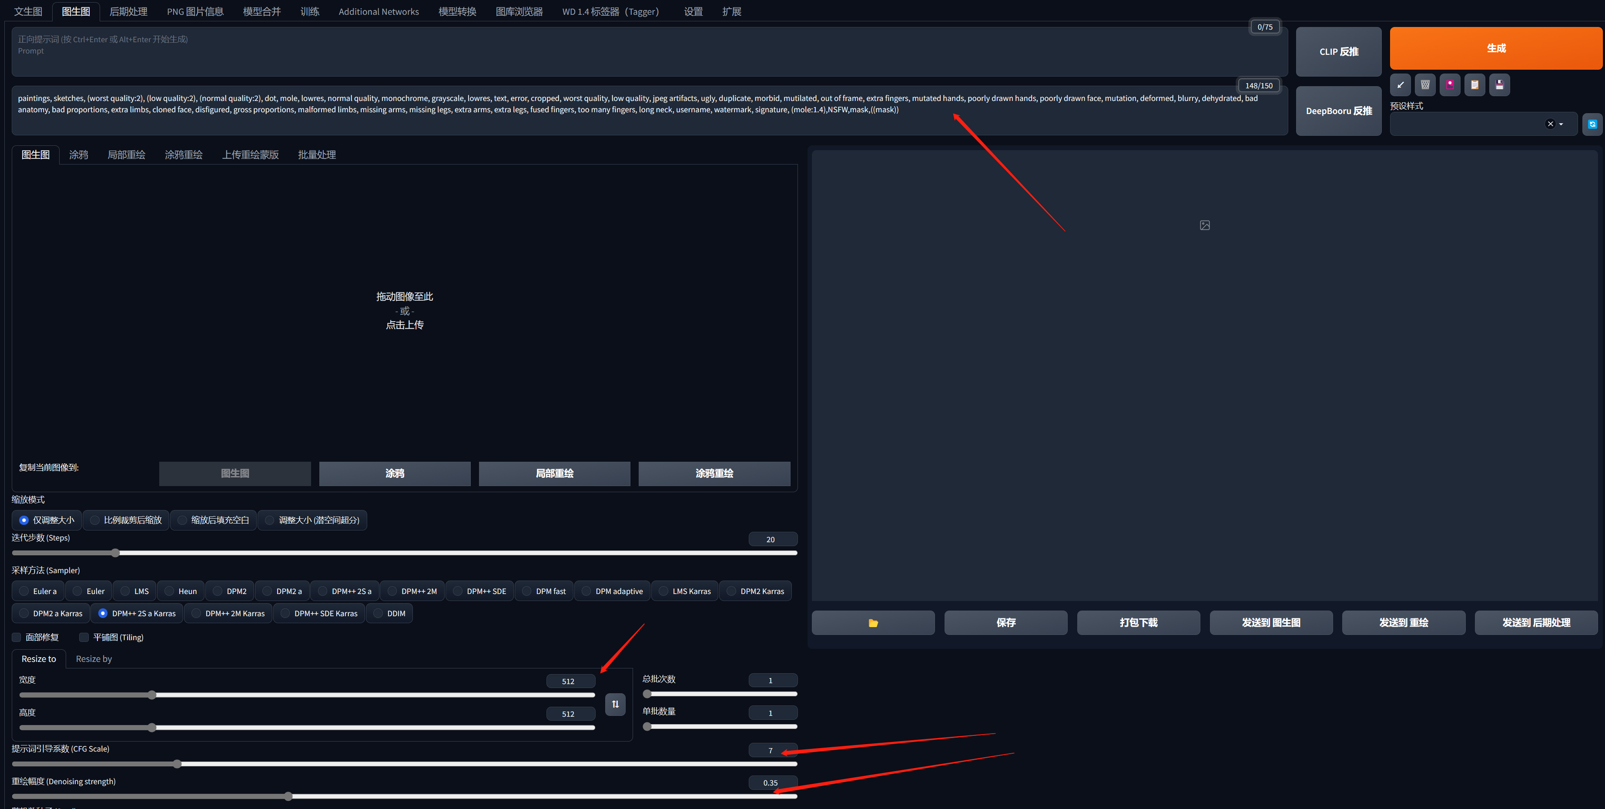Choose the 比例裁剪后缩放 resize mode
The height and width of the screenshot is (809, 1605).
(95, 520)
